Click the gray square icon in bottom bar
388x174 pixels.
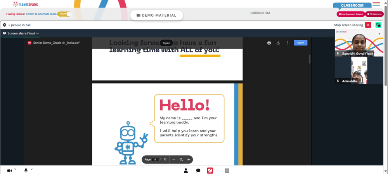pos(227,171)
